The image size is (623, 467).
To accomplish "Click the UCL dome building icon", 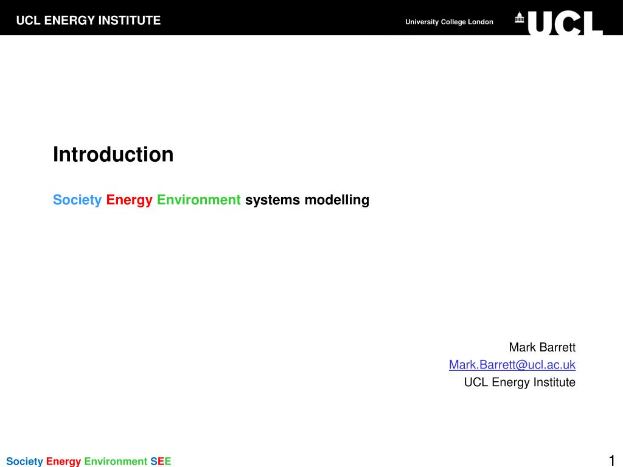I will (520, 18).
